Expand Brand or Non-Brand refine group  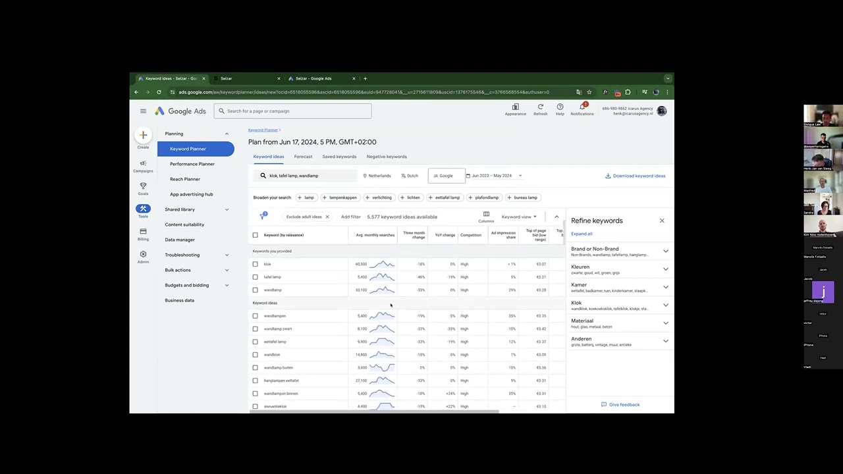(665, 251)
